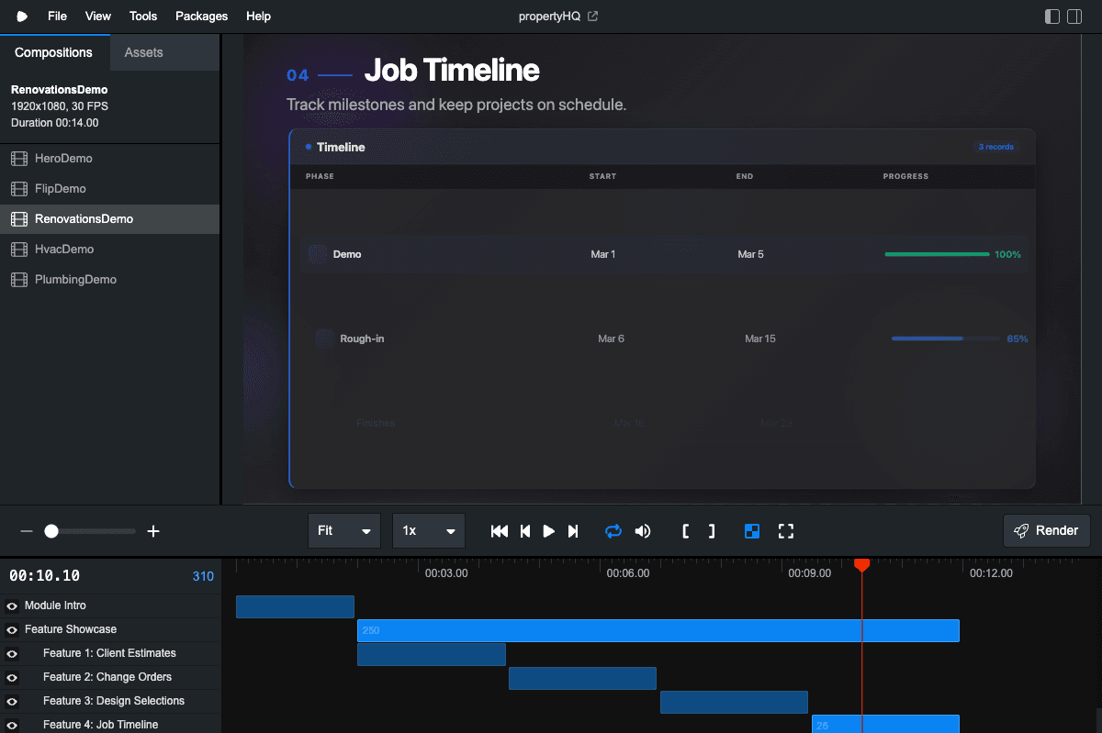Enable the transparency checkerboard view
Viewport: 1102px width, 733px height.
coord(752,530)
